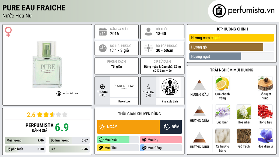Click the Hương đầu pyramid icon
The width and height of the screenshot is (279, 157).
(x=199, y=85)
